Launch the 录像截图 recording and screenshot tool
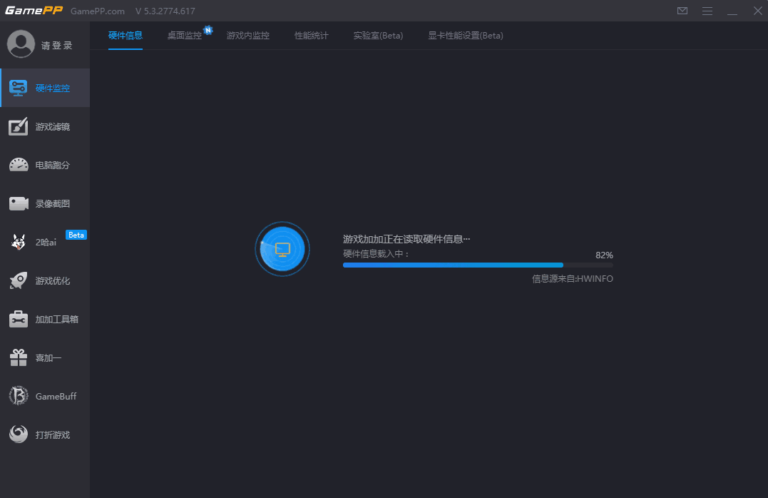 (x=45, y=203)
